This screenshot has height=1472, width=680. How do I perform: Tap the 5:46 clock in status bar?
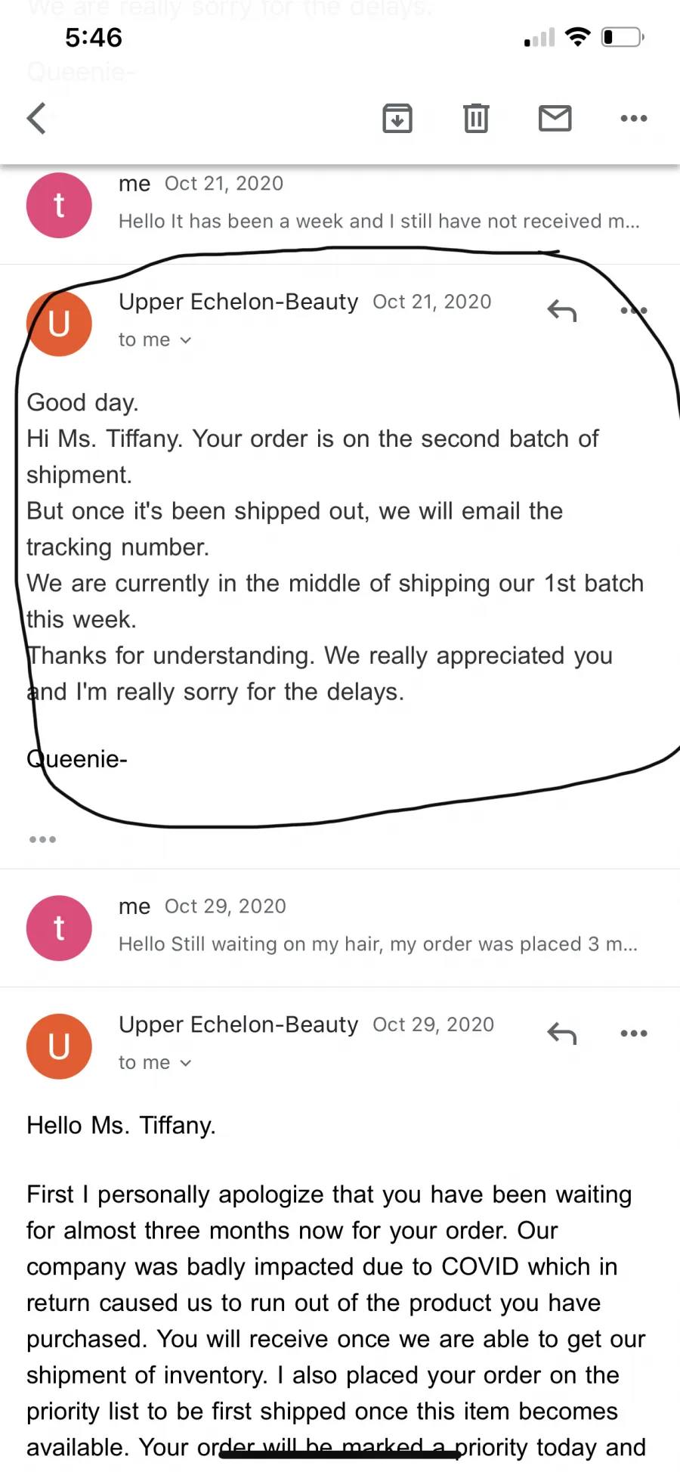[x=94, y=38]
